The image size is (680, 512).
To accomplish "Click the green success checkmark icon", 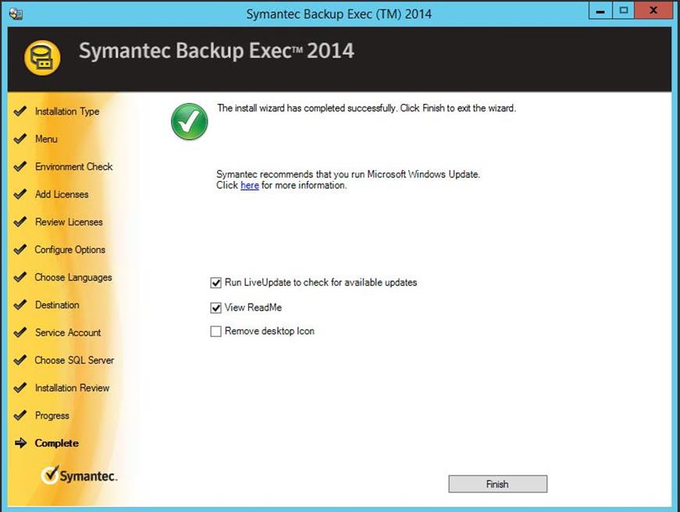I will (189, 122).
